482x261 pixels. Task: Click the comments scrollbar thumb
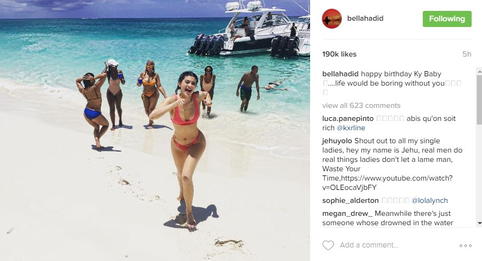[x=479, y=99]
